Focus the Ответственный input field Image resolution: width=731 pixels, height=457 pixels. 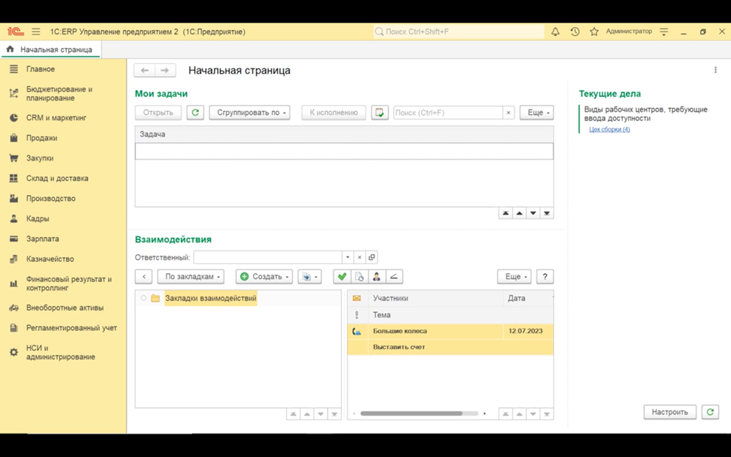click(x=268, y=257)
